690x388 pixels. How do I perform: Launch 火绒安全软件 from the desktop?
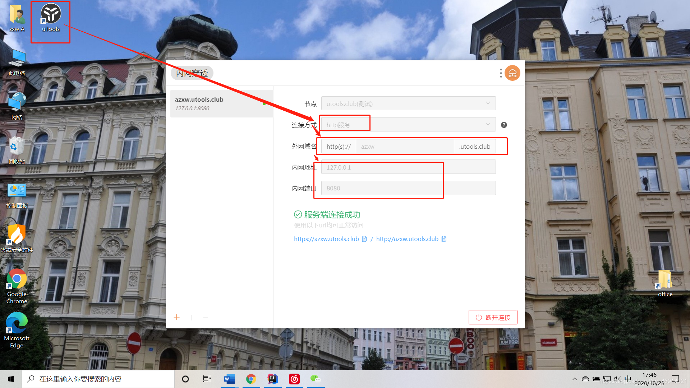17,239
